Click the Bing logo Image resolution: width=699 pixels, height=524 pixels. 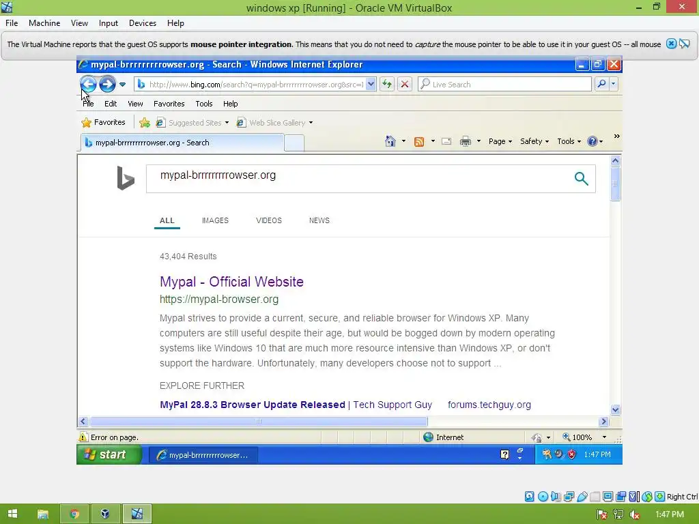click(126, 178)
